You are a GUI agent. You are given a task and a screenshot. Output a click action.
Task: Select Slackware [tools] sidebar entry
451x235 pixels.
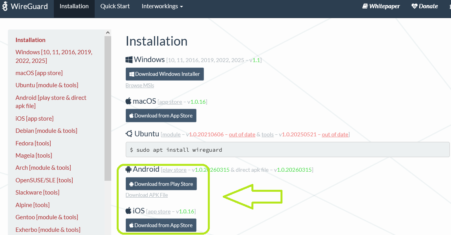tap(37, 193)
